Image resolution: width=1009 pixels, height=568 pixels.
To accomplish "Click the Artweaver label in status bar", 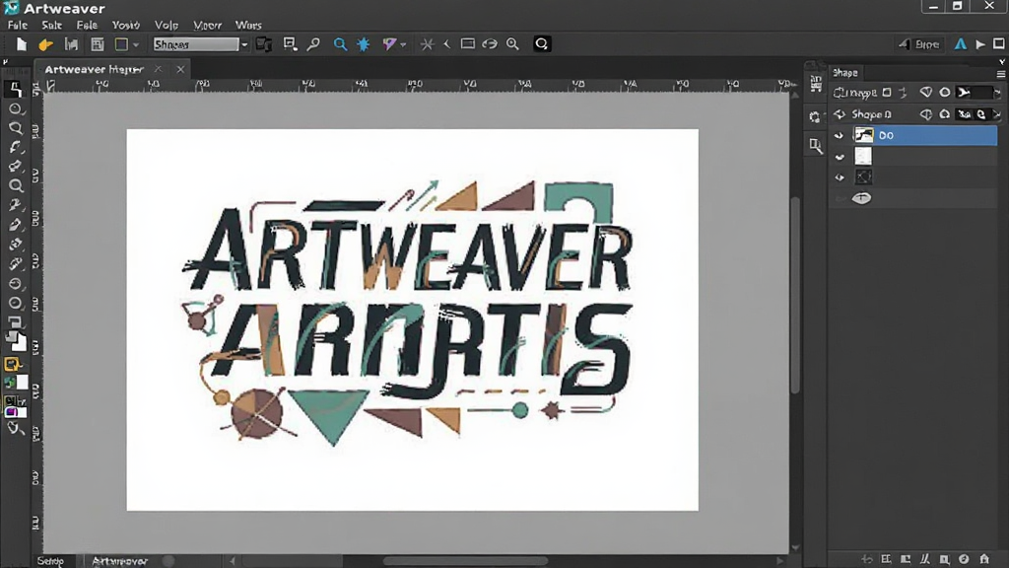I will point(119,561).
